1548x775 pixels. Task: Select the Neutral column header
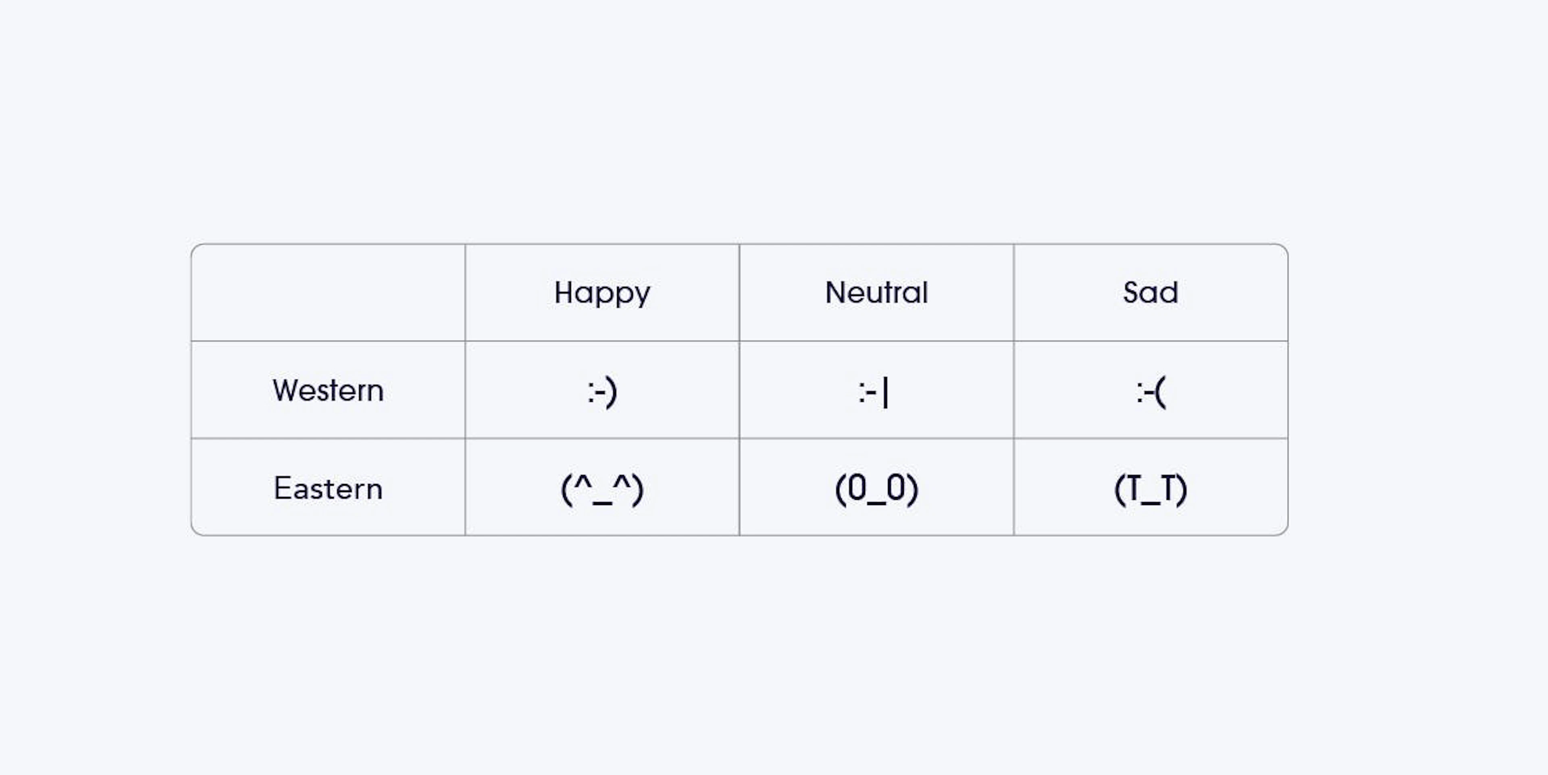pyautogui.click(x=876, y=293)
